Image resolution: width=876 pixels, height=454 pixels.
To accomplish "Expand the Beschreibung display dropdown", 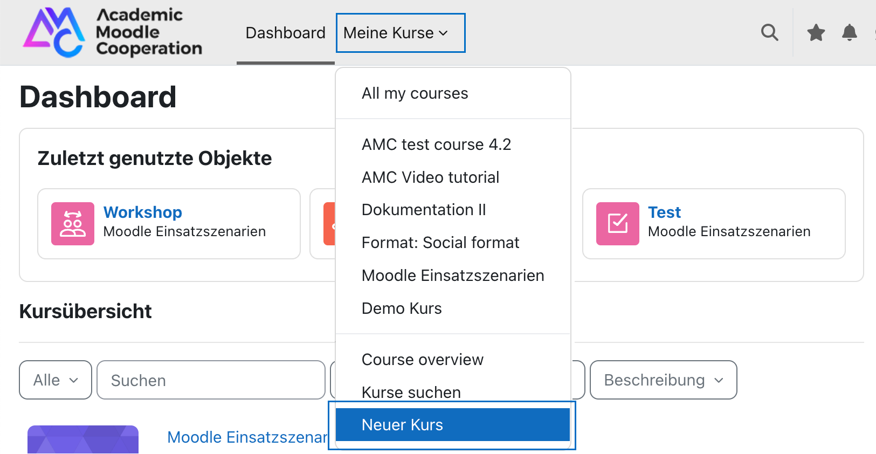I will pyautogui.click(x=664, y=380).
